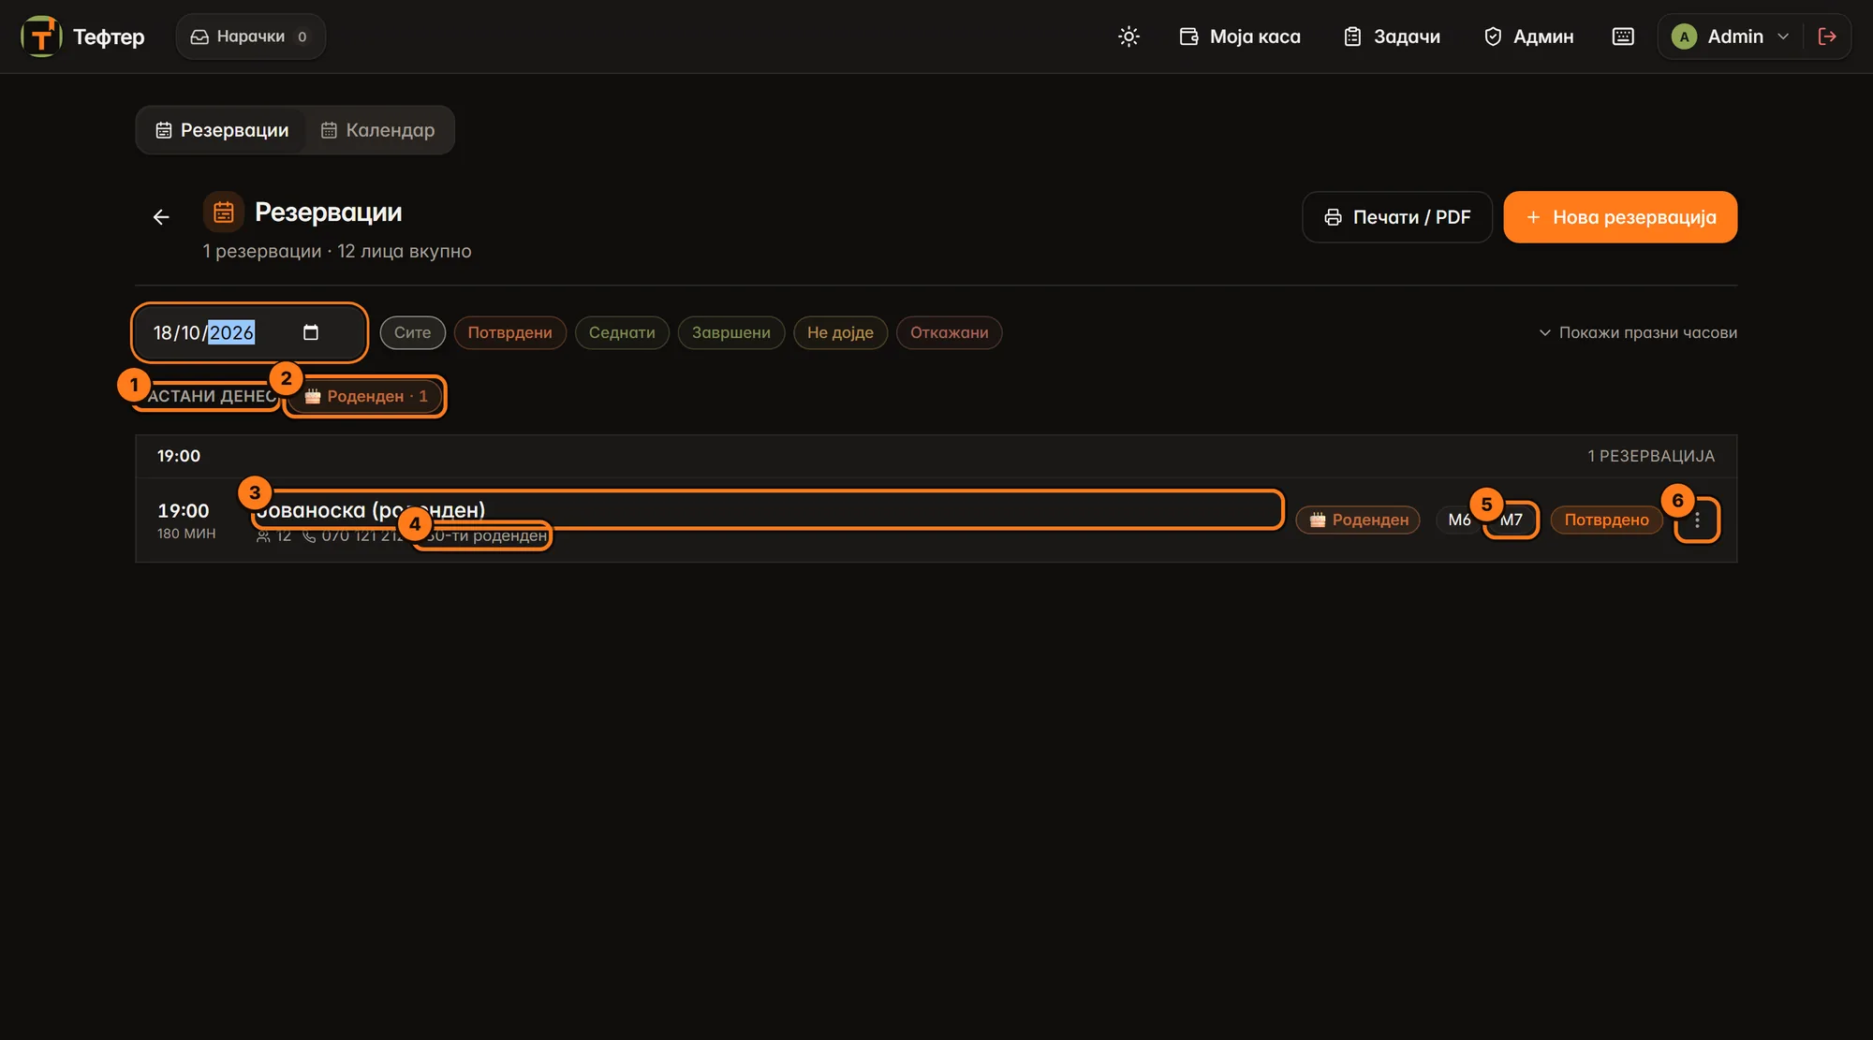Switch to the Календар tab

tap(377, 130)
